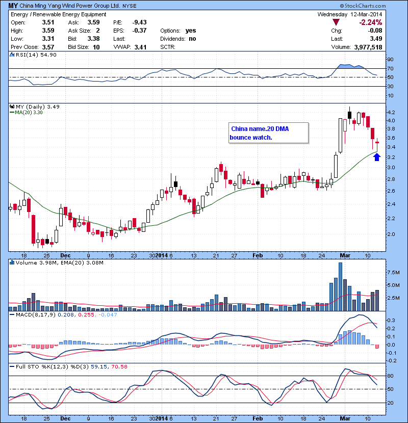Click the Chg value -0.08
The image size is (408, 423).
pyautogui.click(x=375, y=31)
